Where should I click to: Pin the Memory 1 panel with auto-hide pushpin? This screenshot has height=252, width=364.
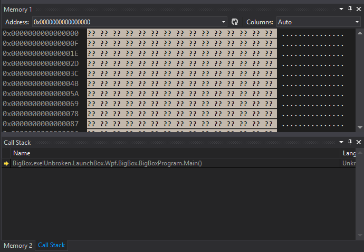(x=350, y=10)
